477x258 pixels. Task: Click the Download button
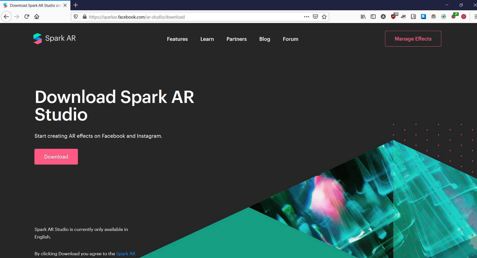56,157
